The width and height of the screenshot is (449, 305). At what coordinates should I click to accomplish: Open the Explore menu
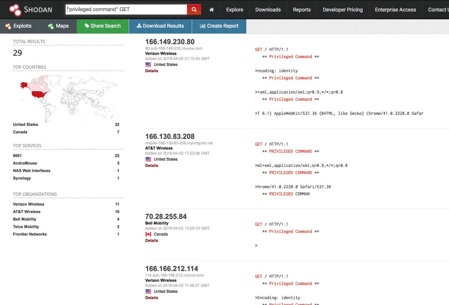(234, 10)
